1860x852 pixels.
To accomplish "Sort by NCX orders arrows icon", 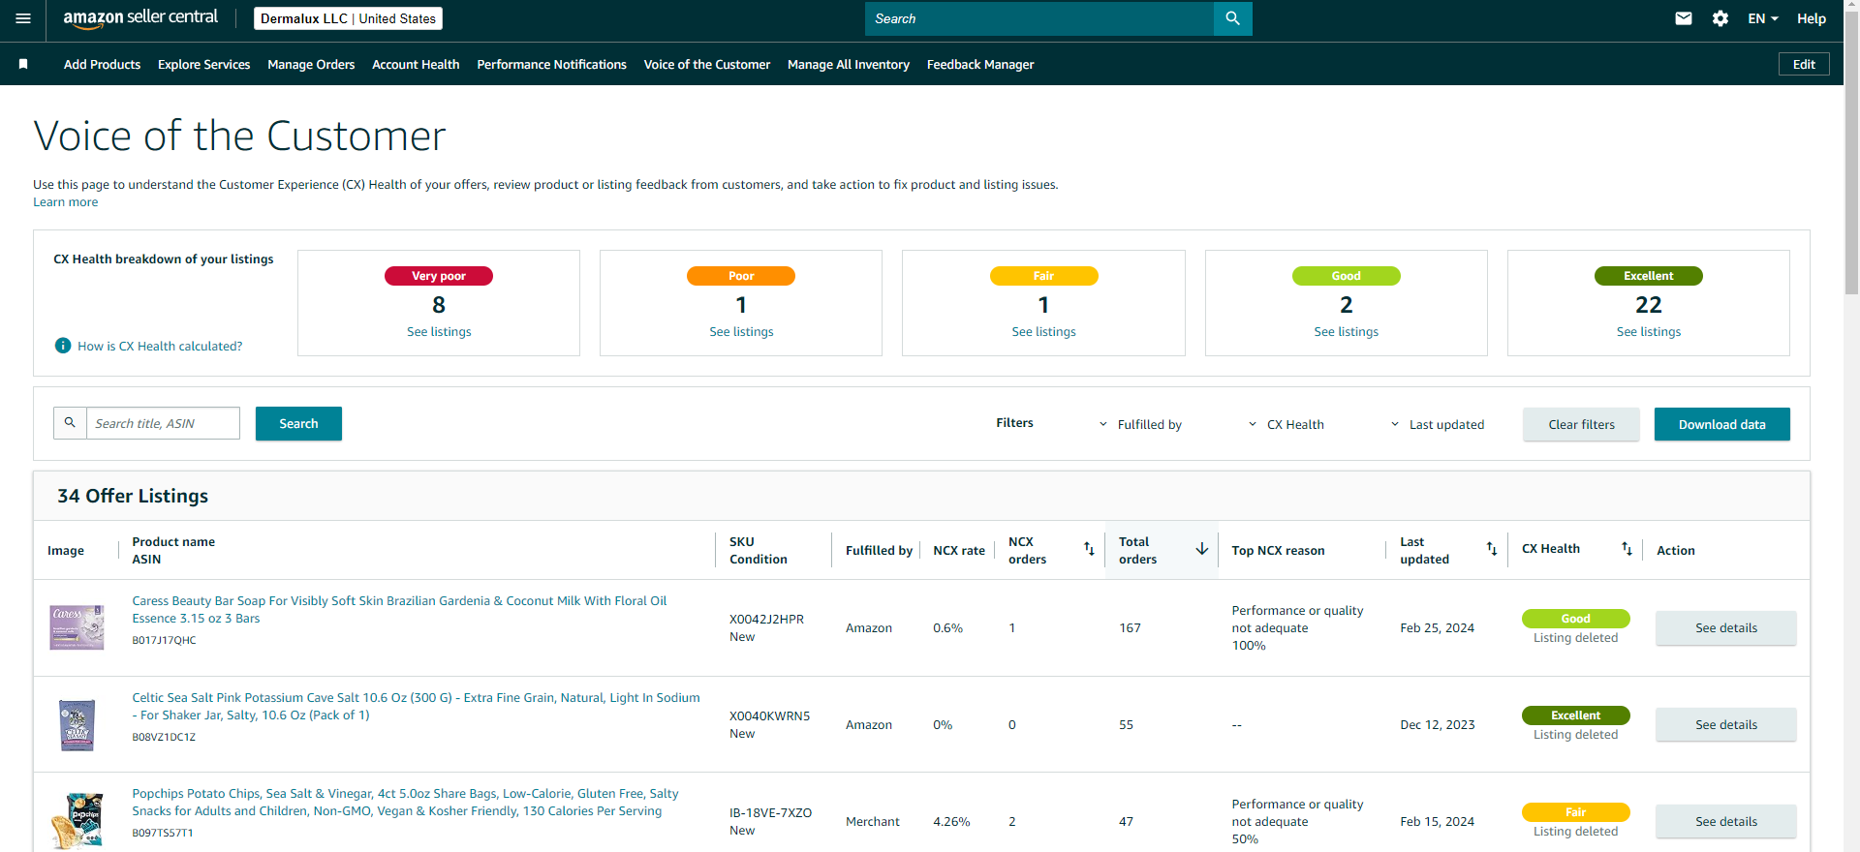I will click(x=1089, y=549).
